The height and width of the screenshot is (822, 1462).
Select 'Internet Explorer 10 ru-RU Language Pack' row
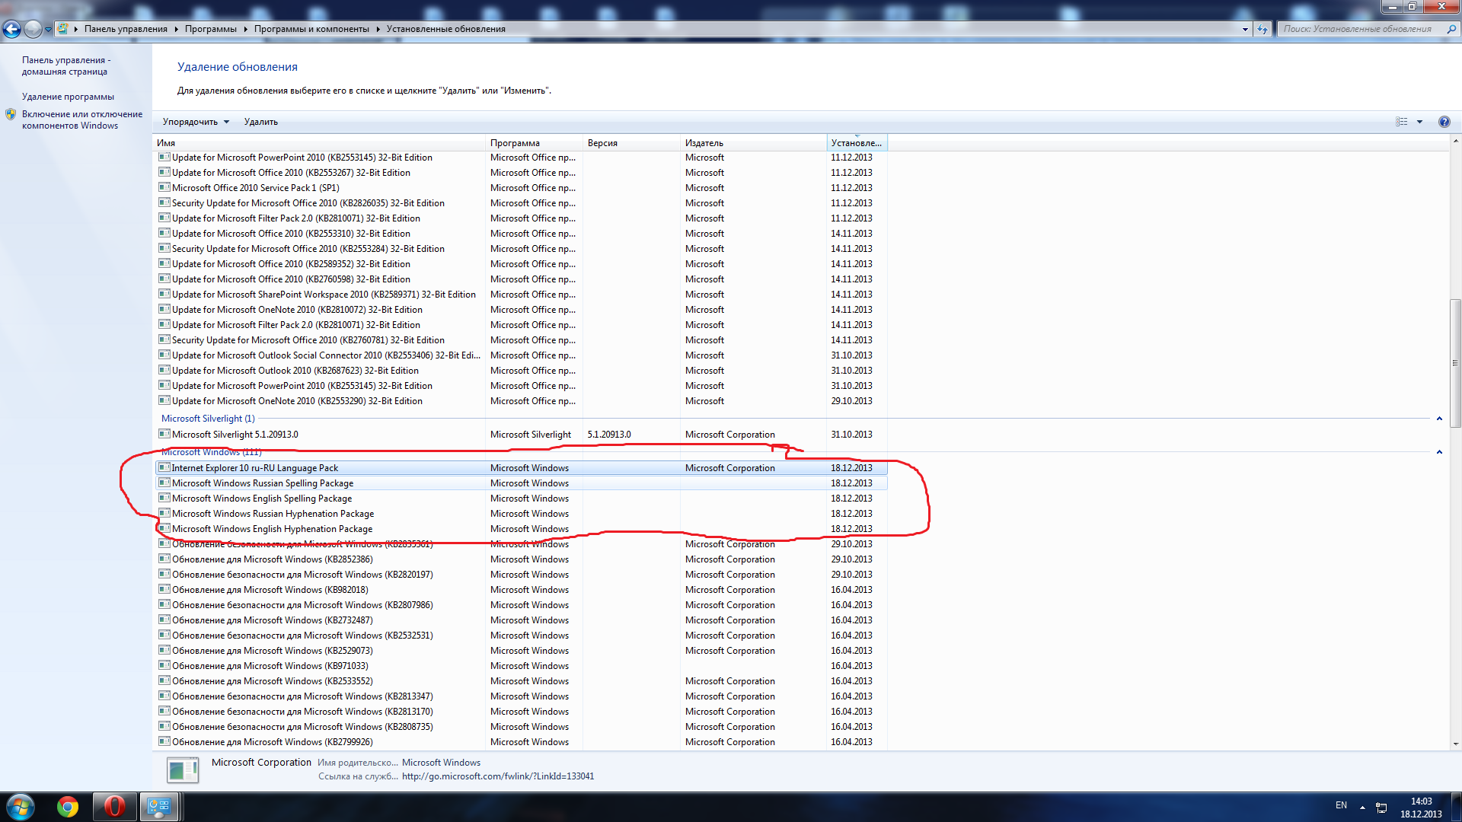click(x=522, y=468)
